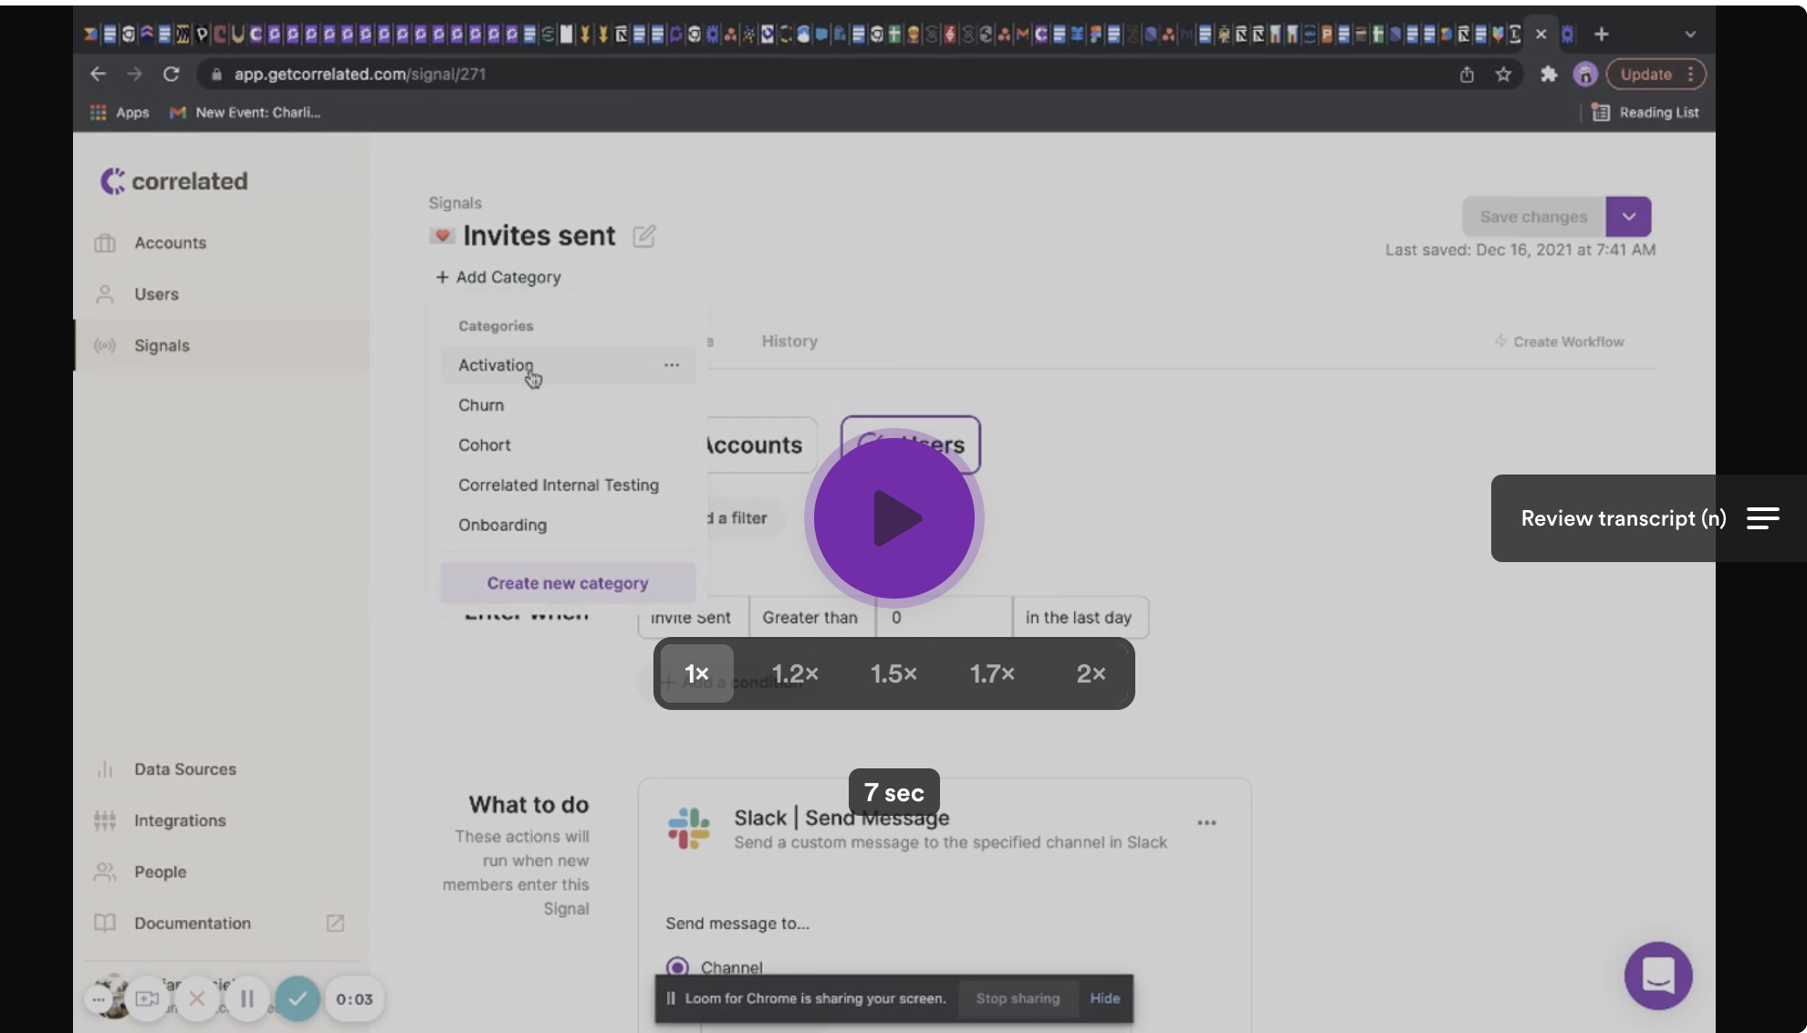Set playback speed to 1.7x

[992, 673]
